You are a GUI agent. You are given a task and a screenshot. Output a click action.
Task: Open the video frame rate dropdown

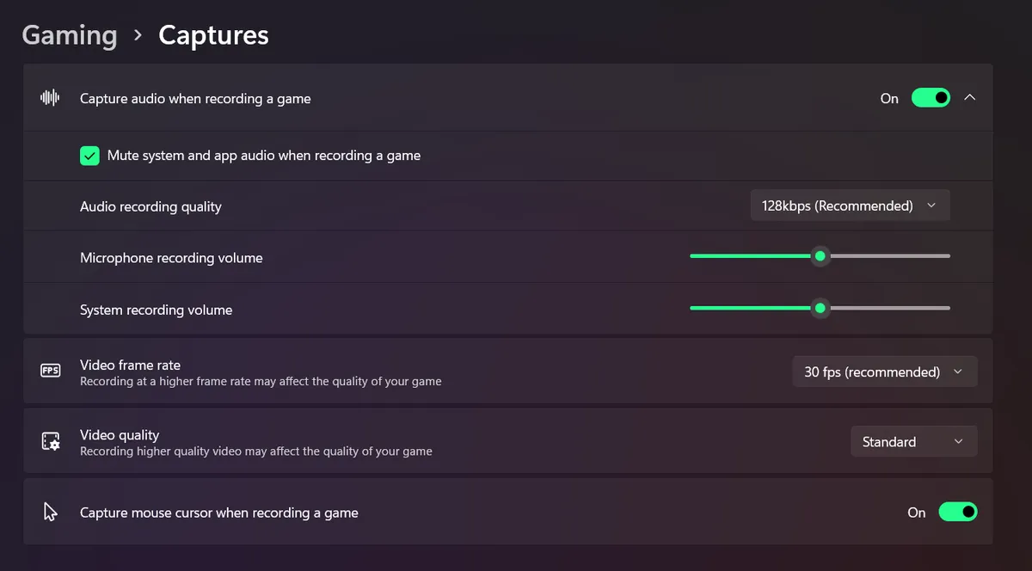point(884,371)
